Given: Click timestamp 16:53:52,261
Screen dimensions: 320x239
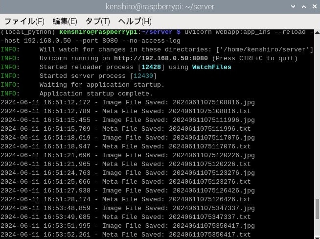Looking at the screenshot, I should 67,235.
